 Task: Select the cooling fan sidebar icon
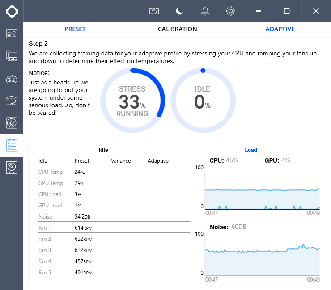12,123
